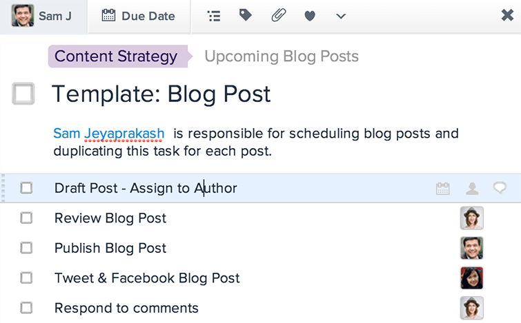Complete the Publish Blog Post subtask checkbox
521x323 pixels.
26,248
